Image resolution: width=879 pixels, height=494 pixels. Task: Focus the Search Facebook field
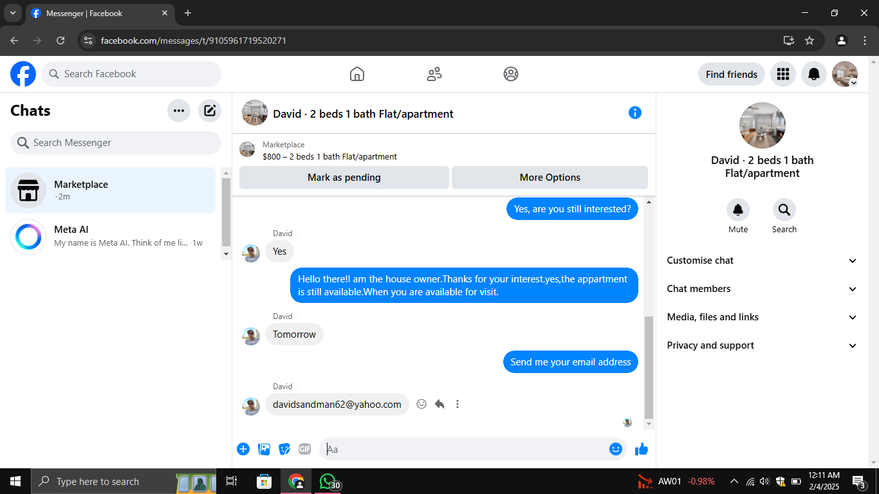click(x=131, y=74)
